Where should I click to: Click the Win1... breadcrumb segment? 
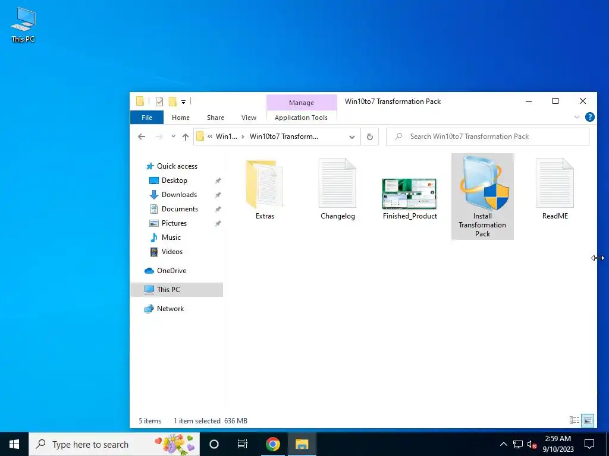point(227,137)
